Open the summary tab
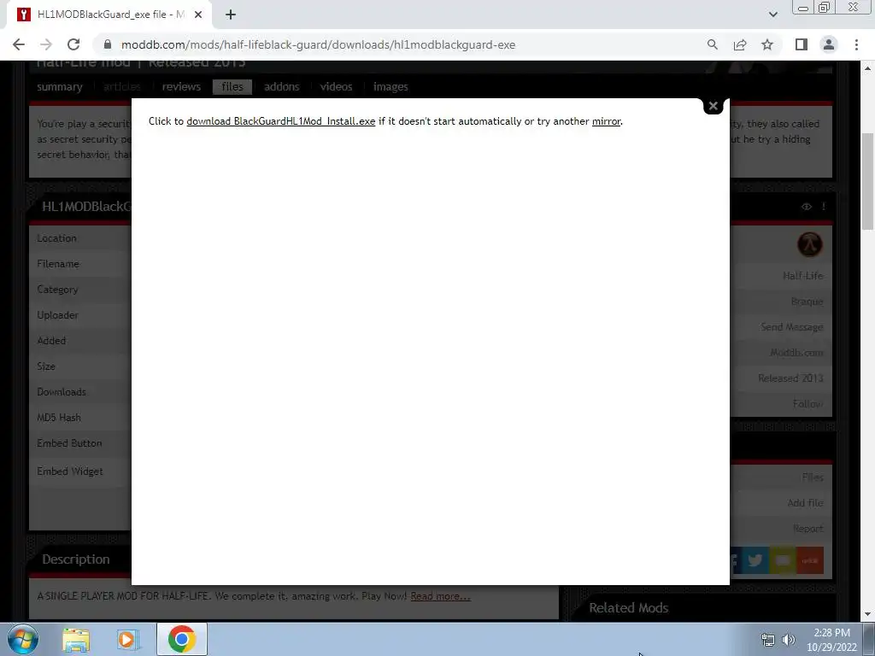Screen dimensions: 875x656 point(60,86)
